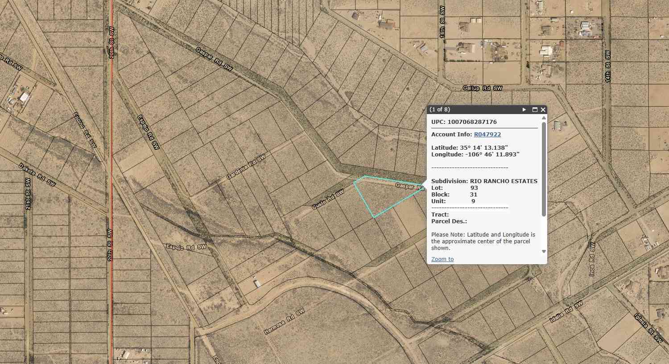Image resolution: width=669 pixels, height=364 pixels.
Task: Click the popup scrollbar up arrow
Action: point(544,118)
